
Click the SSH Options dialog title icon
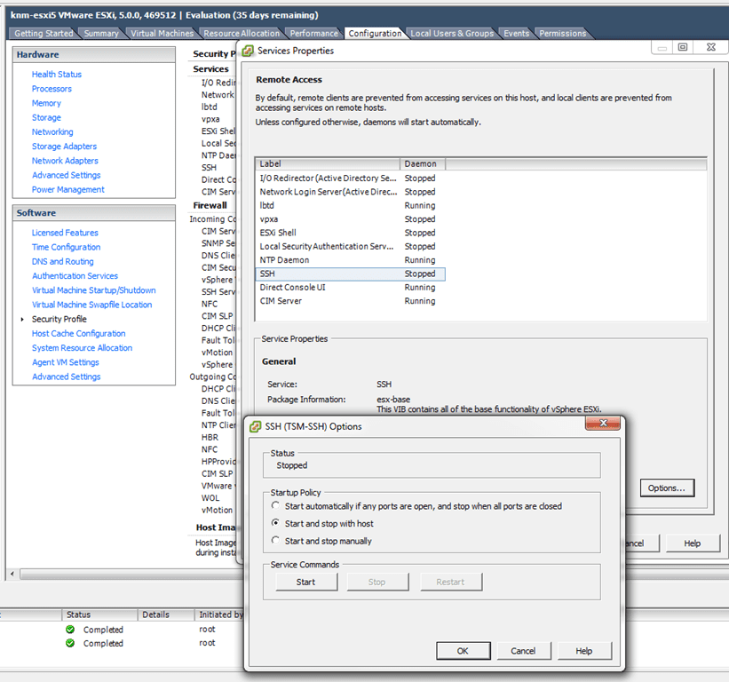[256, 426]
